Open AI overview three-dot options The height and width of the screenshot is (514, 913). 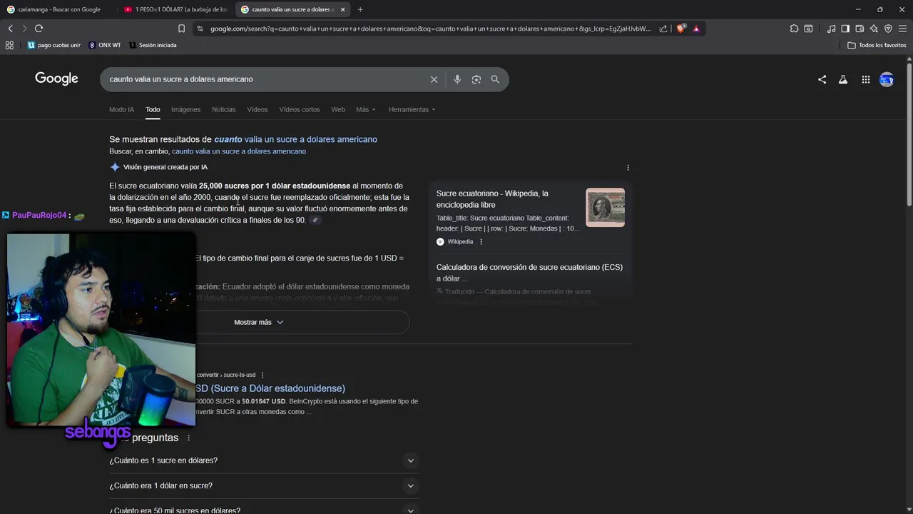click(628, 168)
